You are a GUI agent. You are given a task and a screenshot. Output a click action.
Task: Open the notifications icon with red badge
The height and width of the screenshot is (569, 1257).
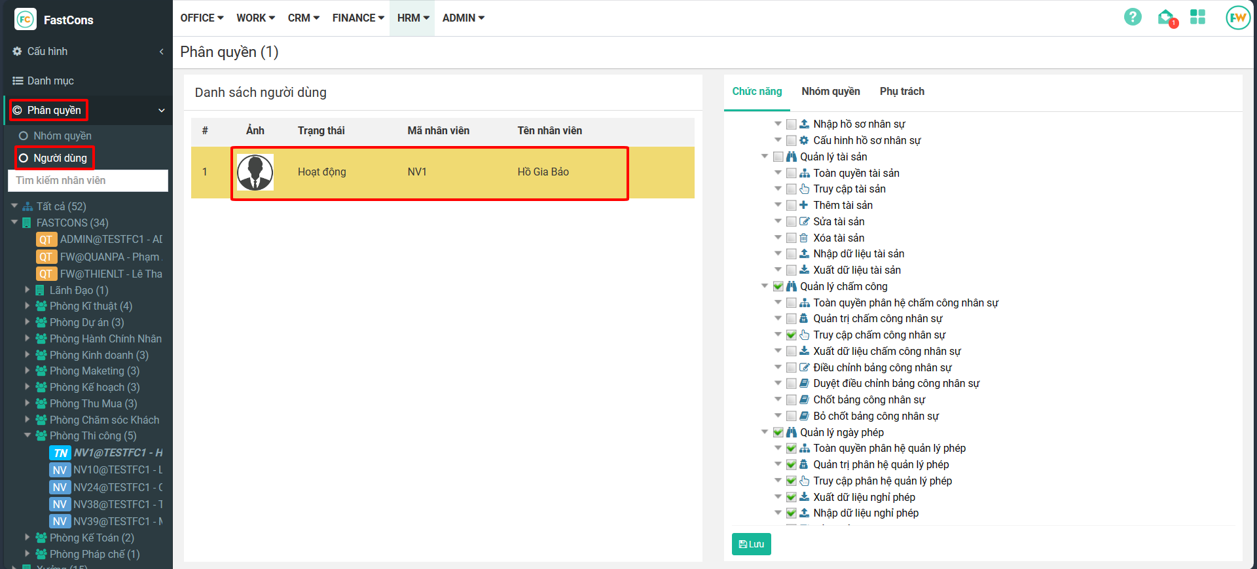[x=1166, y=18]
